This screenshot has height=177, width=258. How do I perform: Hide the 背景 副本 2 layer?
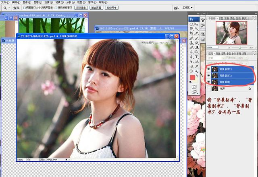[208, 75]
